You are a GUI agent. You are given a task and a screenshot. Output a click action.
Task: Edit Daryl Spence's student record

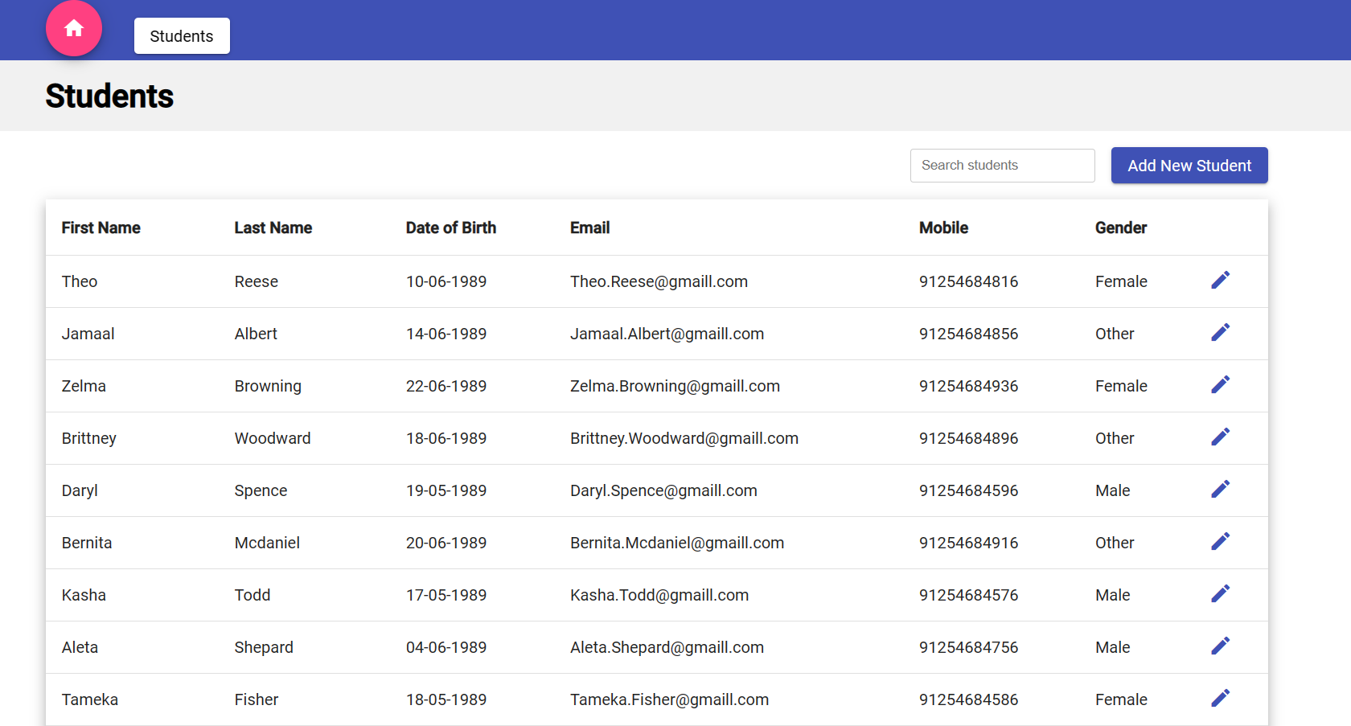[x=1220, y=489]
